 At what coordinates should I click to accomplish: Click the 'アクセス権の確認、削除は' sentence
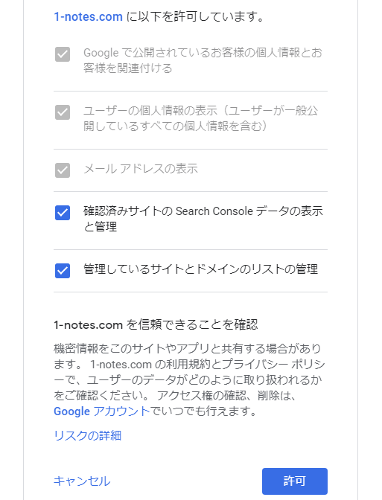tap(226, 395)
